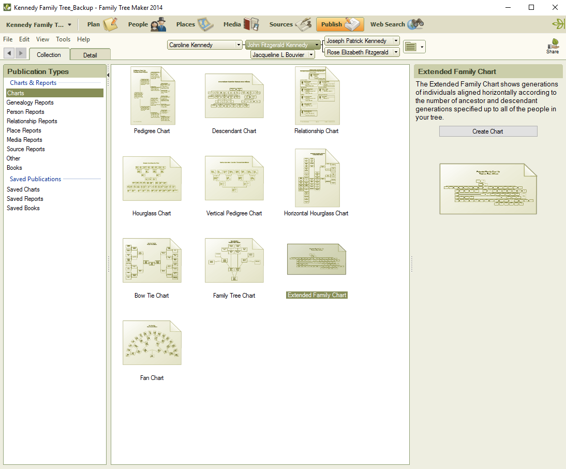The height and width of the screenshot is (469, 566).
Task: Select the Vertical Pedigree Chart thumbnail
Action: [234, 178]
